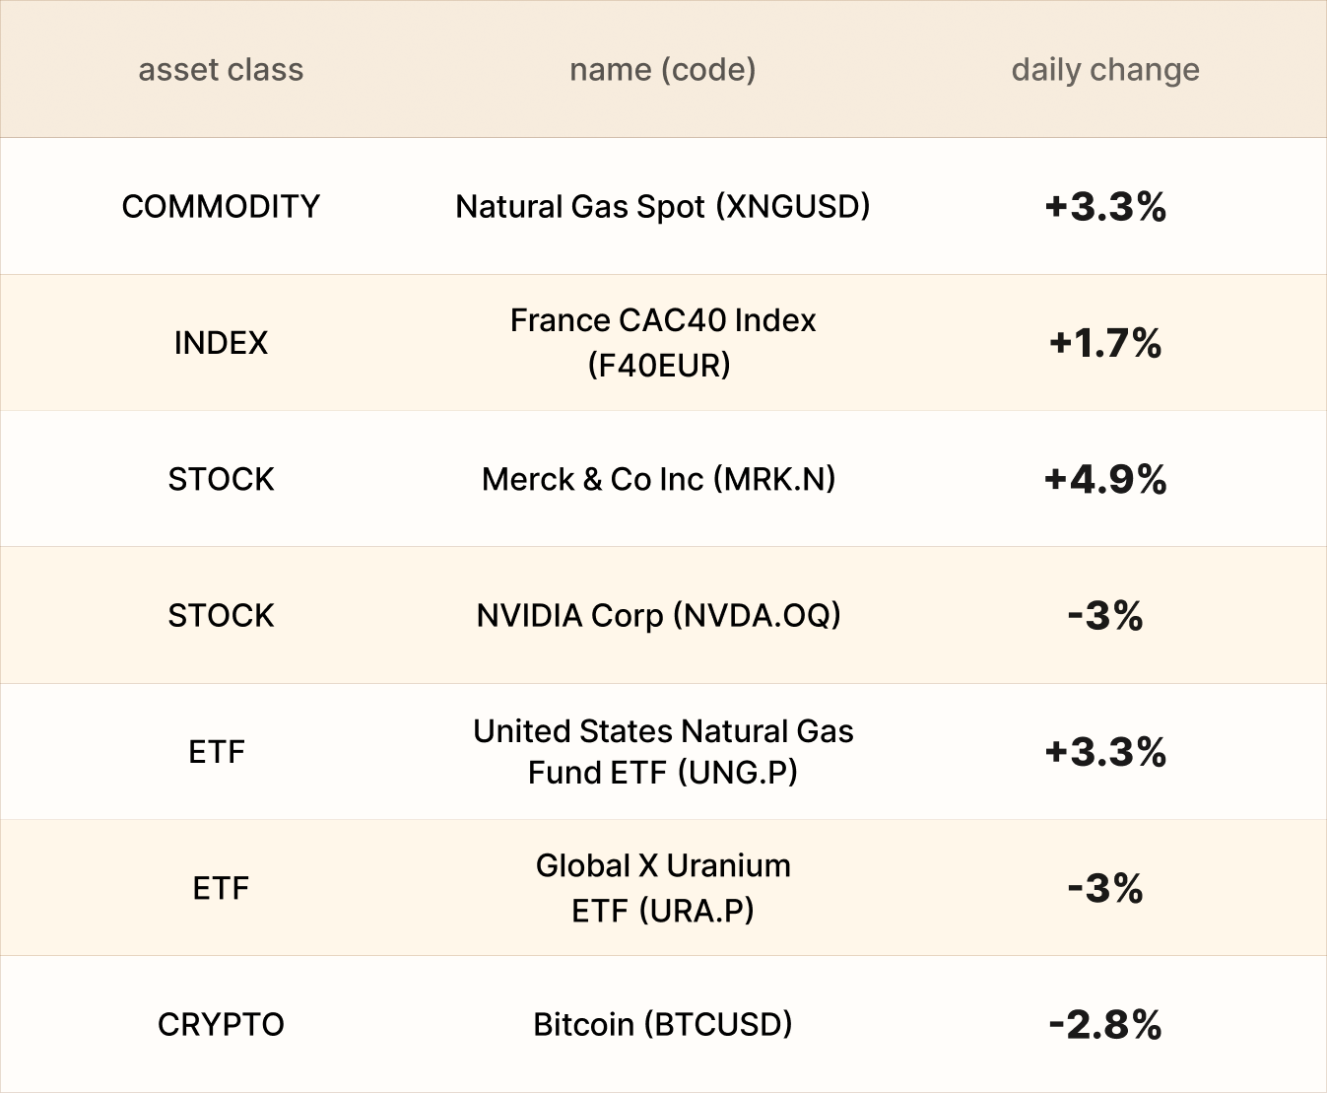The image size is (1327, 1093).
Task: Open United States Natural Gas Fund ETF
Action: click(662, 751)
